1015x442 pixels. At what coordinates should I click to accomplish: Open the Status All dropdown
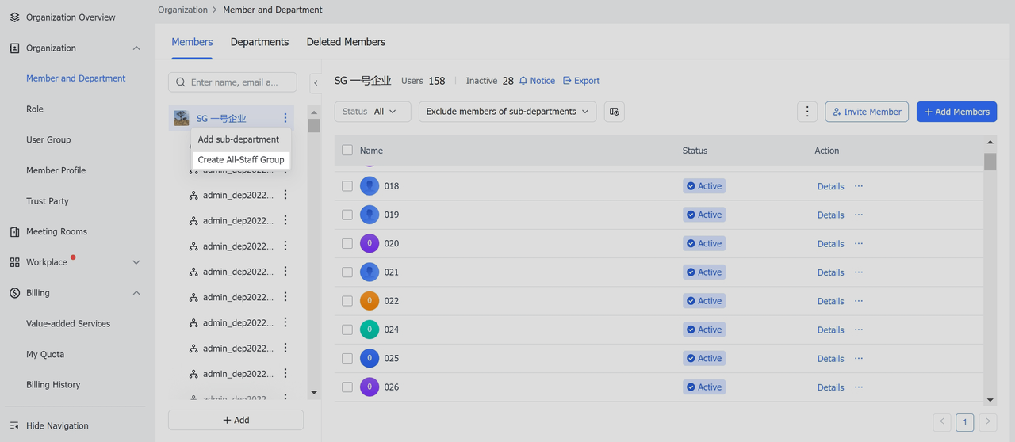click(x=372, y=112)
